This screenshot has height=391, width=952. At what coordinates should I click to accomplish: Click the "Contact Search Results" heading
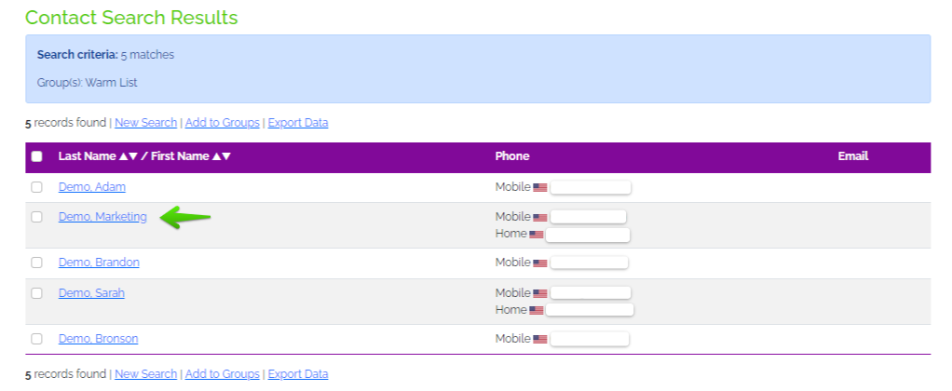pyautogui.click(x=131, y=18)
